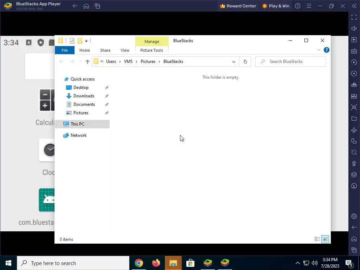
Task: Open recent locations dropdown arrow
Action: 80,62
